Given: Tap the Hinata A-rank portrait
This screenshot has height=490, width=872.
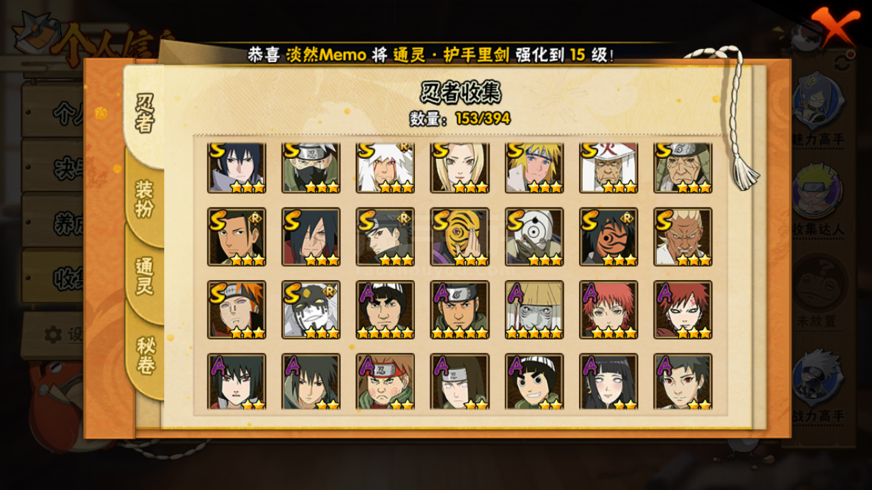Looking at the screenshot, I should 608,382.
